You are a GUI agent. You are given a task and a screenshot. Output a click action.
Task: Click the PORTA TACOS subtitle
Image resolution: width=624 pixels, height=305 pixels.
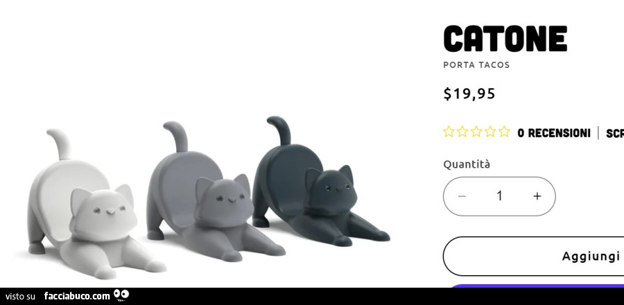point(476,65)
